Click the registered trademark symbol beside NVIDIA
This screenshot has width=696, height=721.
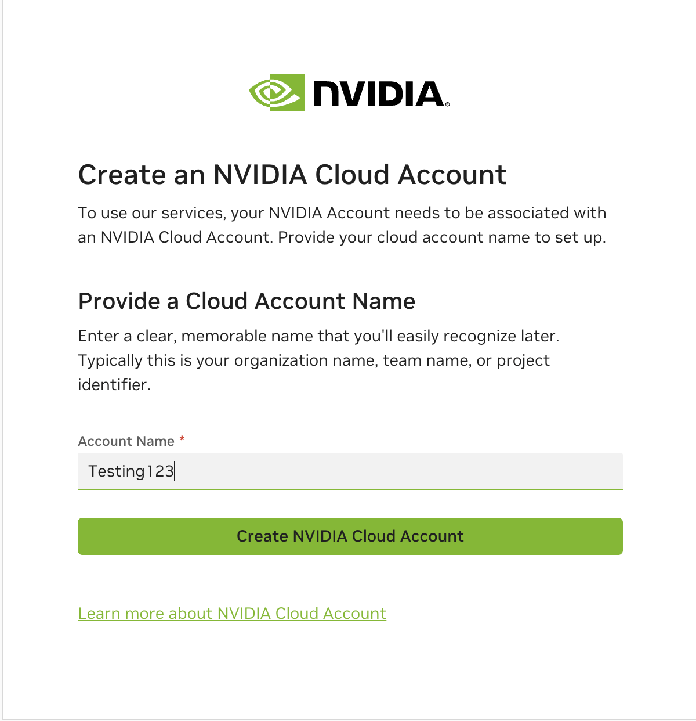click(447, 104)
